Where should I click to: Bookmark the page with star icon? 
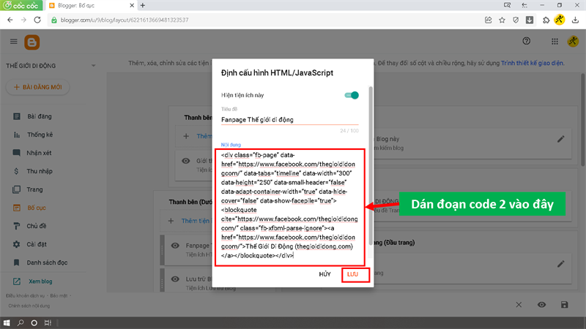pos(502,20)
